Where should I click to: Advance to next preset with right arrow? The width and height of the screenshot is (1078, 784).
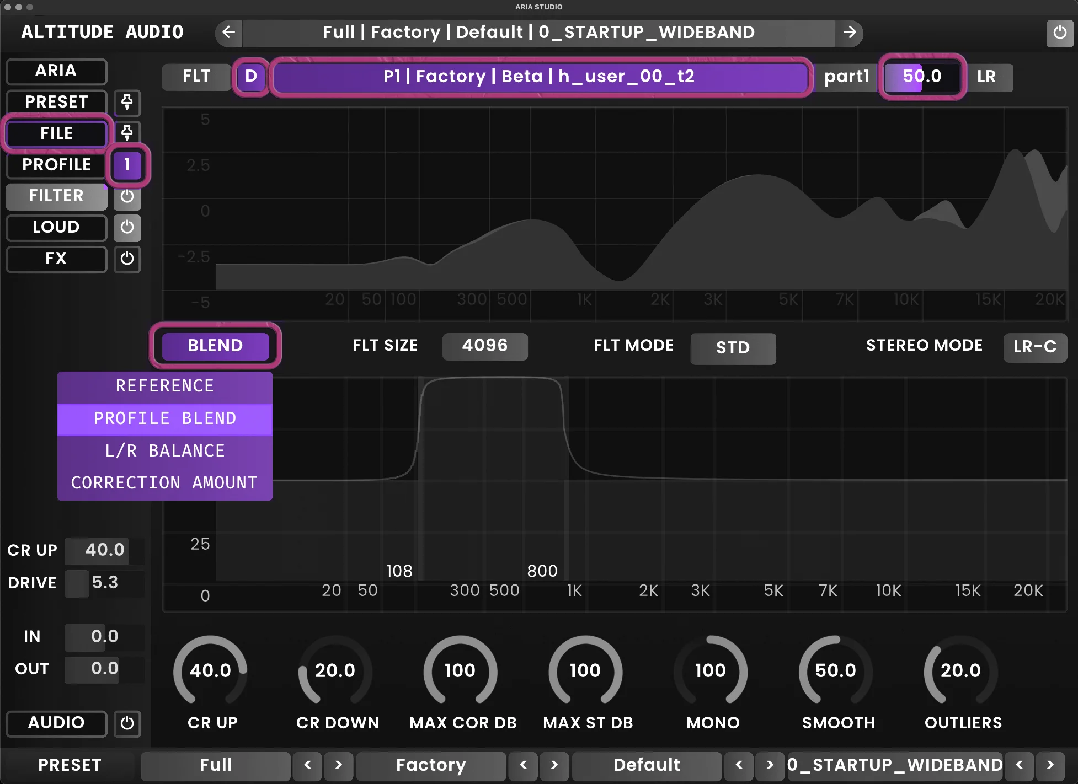[x=850, y=33]
